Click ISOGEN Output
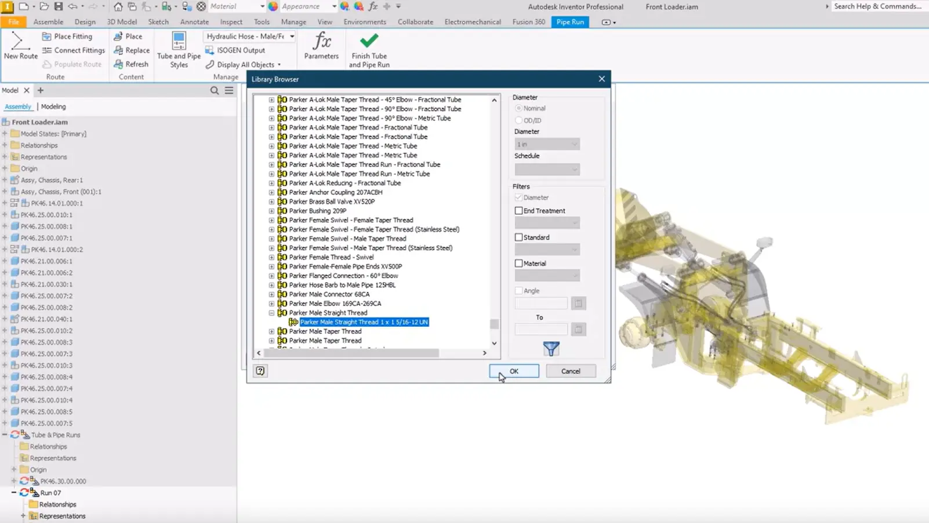 [x=235, y=50]
